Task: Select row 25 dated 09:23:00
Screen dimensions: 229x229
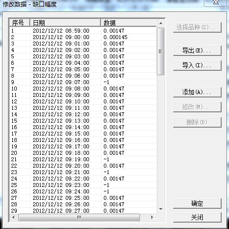Action: point(83,185)
